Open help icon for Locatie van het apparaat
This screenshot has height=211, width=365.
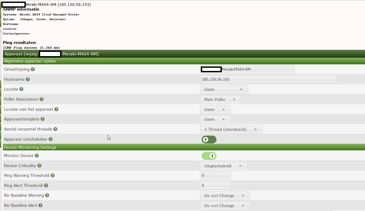[x=56, y=109]
